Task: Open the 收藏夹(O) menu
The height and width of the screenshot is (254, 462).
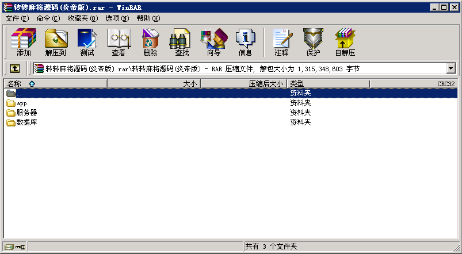Action: click(x=82, y=18)
